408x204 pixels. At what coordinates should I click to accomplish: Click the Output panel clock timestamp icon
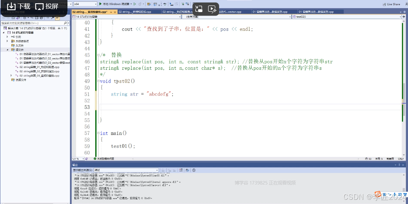click(194, 170)
